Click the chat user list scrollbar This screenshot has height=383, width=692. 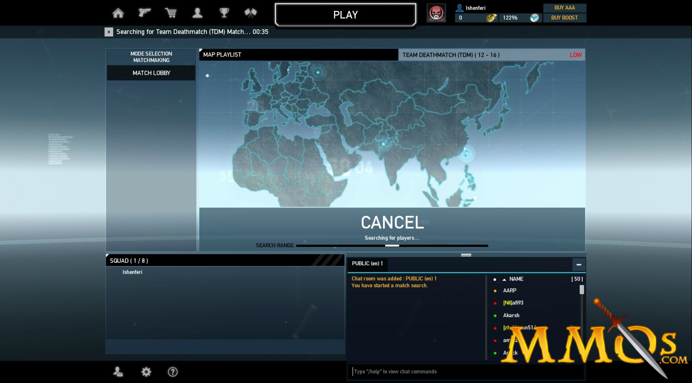(581, 289)
